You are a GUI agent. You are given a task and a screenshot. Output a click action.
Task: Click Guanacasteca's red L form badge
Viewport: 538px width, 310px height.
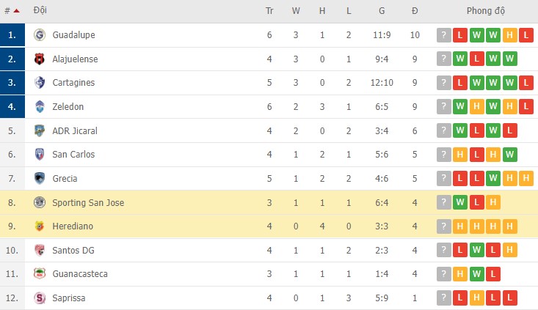(493, 274)
